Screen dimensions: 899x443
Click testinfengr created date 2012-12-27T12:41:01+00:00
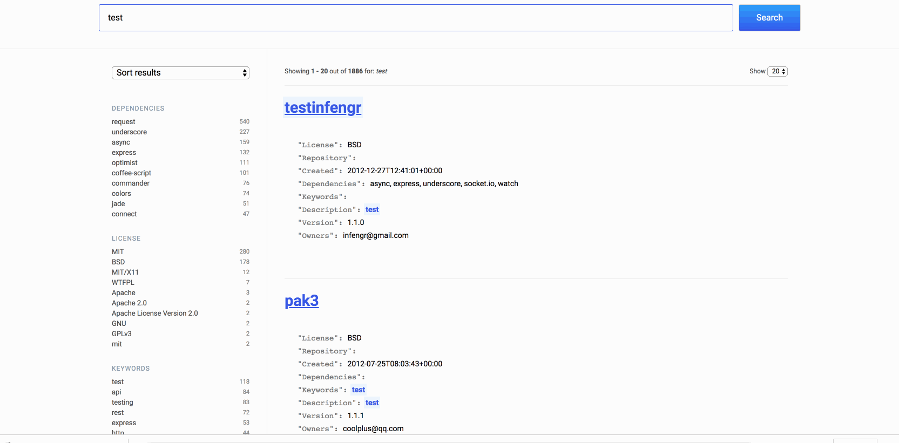click(395, 171)
